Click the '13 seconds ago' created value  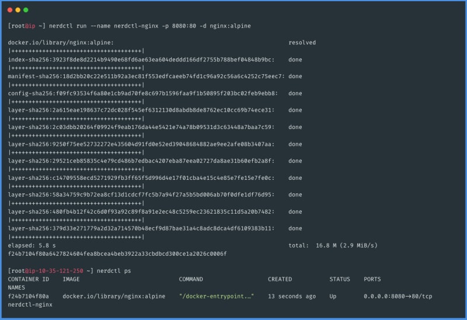tap(292, 296)
